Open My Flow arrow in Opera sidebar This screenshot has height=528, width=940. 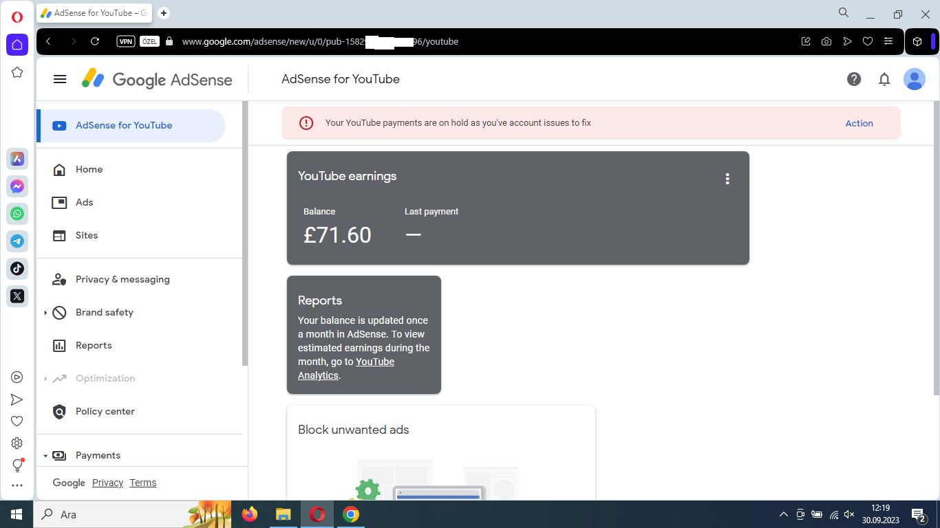tap(17, 399)
